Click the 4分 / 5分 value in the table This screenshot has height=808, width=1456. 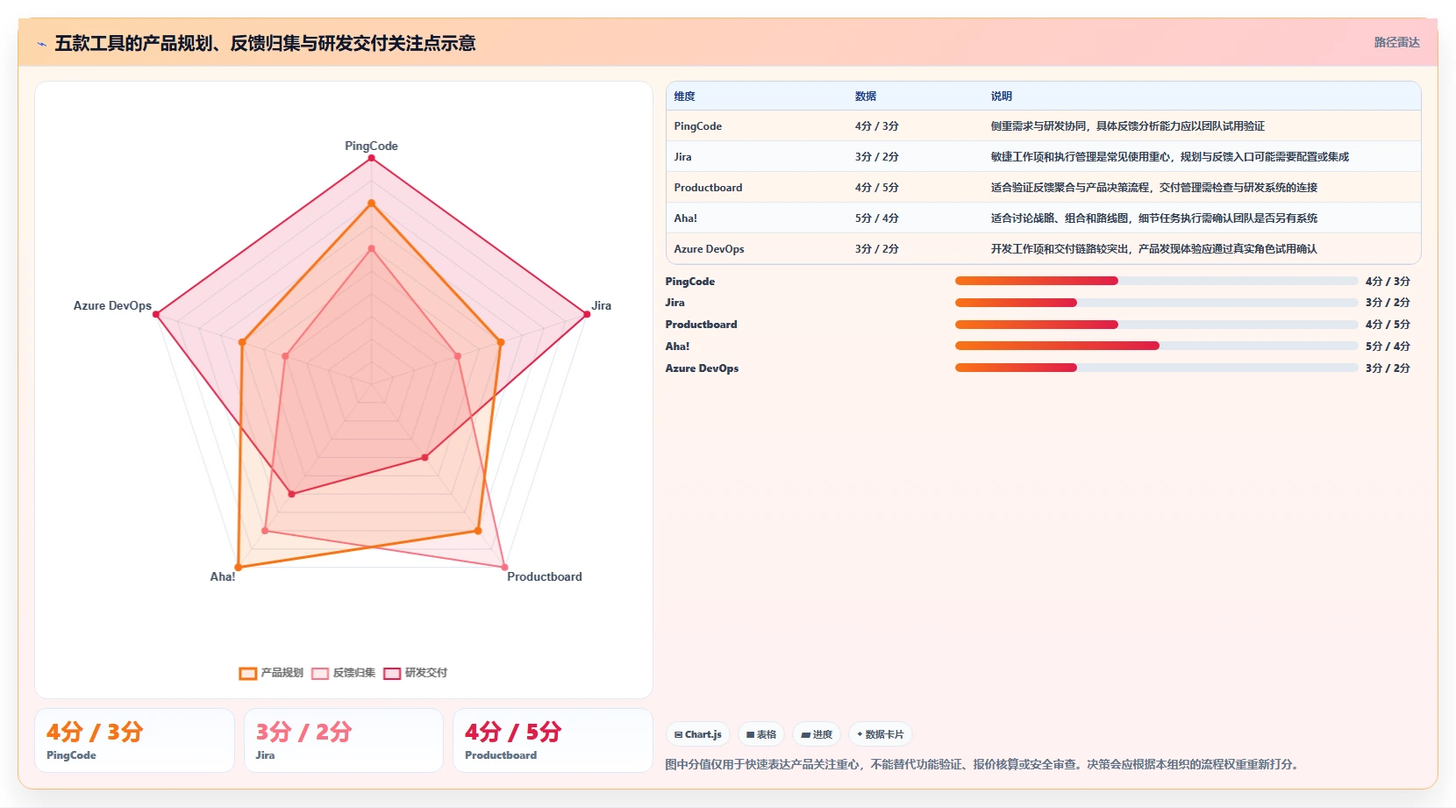pos(876,188)
